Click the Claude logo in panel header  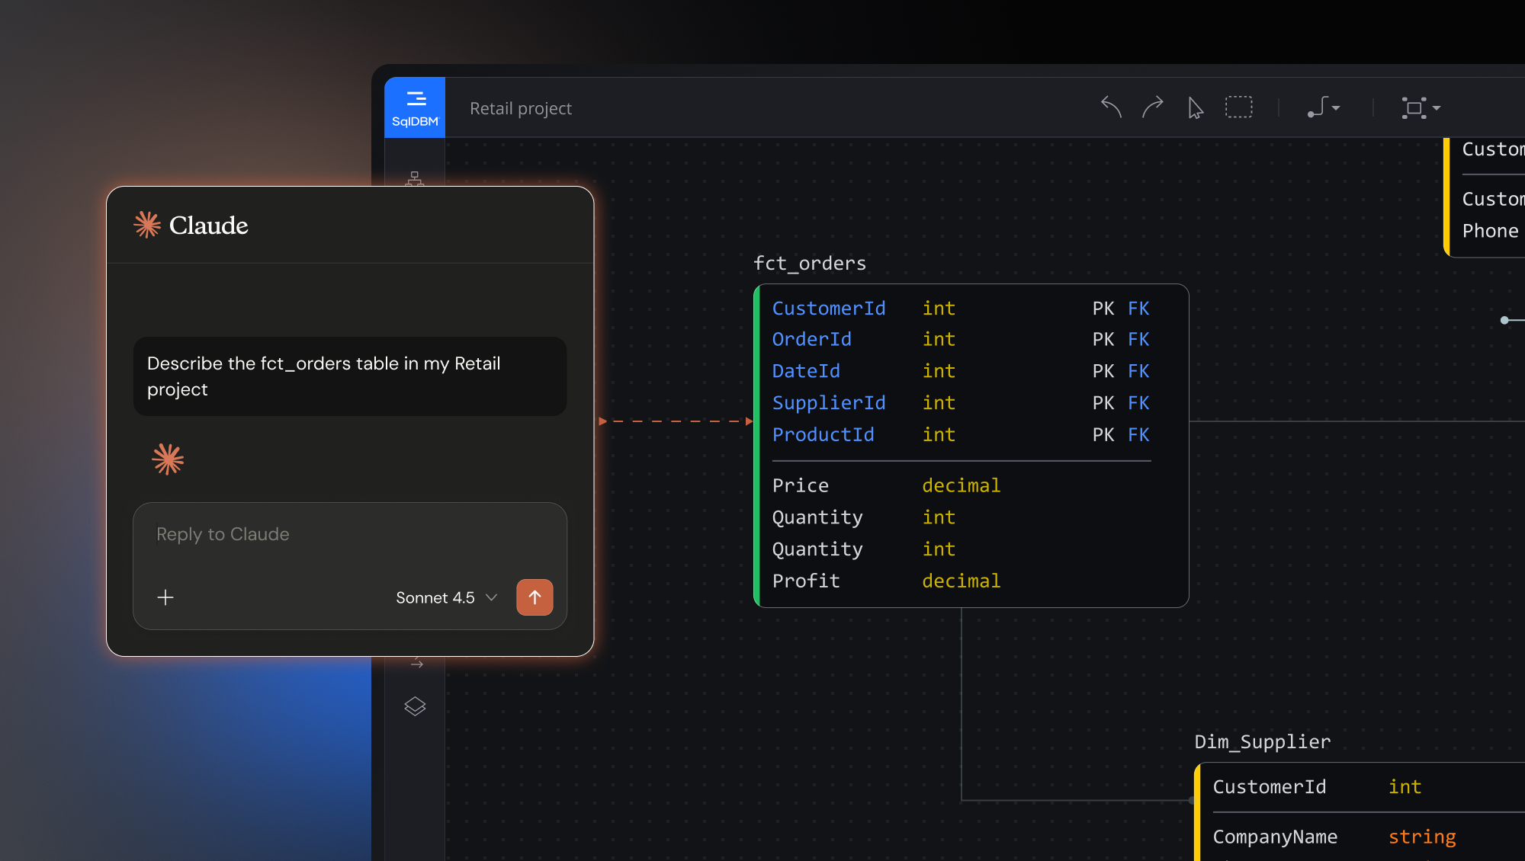191,226
